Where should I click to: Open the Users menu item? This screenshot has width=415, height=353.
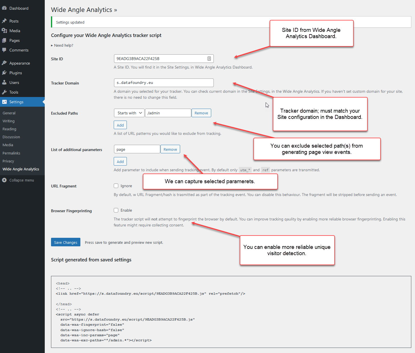(x=22, y=82)
